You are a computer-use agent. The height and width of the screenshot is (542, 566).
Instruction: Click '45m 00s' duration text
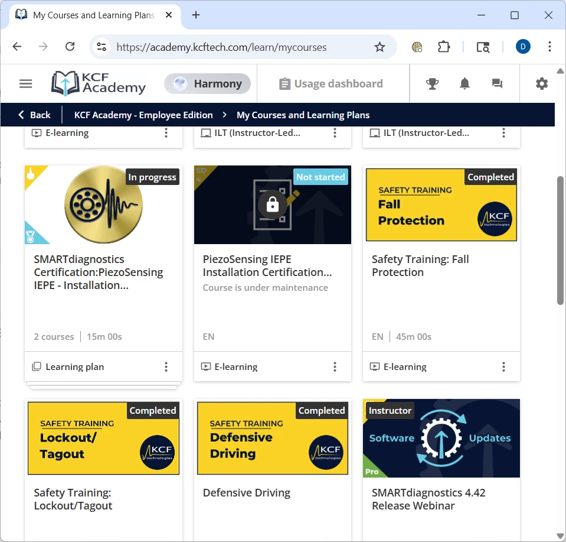click(414, 337)
